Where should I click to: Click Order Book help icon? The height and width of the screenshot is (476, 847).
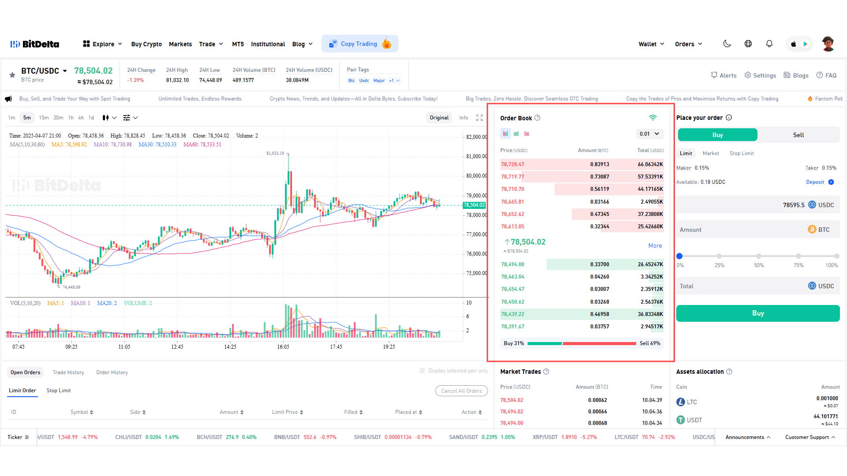point(537,118)
